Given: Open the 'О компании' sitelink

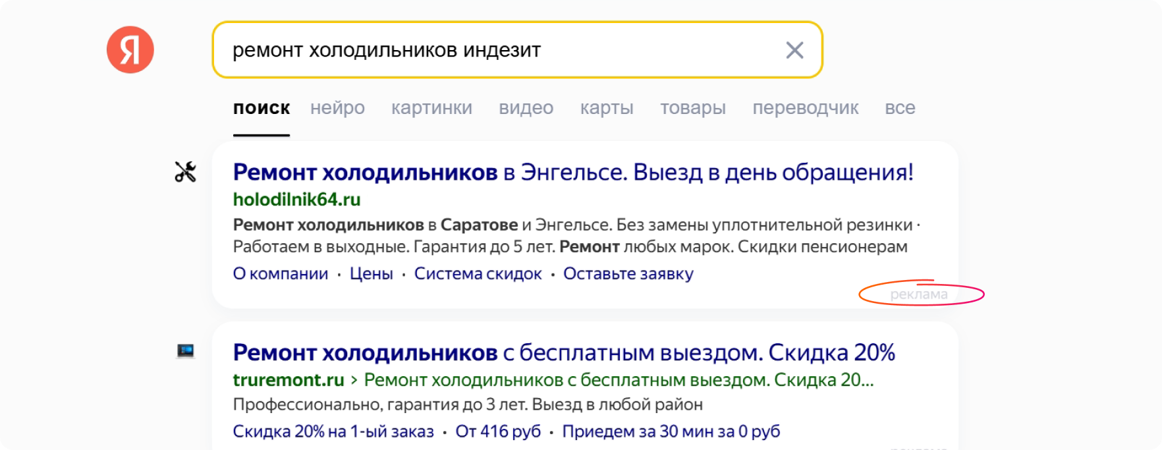Looking at the screenshot, I should [x=281, y=274].
